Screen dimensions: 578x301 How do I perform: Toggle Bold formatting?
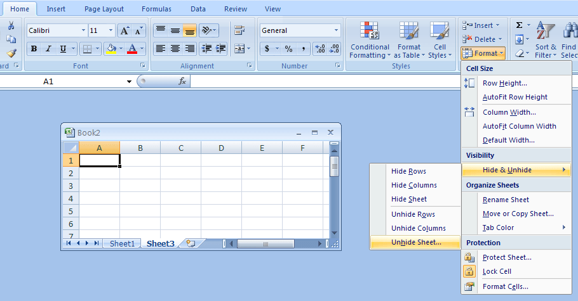pos(34,49)
